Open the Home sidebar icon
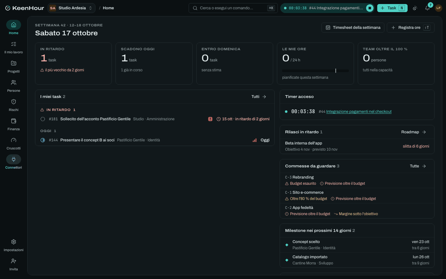This screenshot has width=446, height=279. point(14,25)
